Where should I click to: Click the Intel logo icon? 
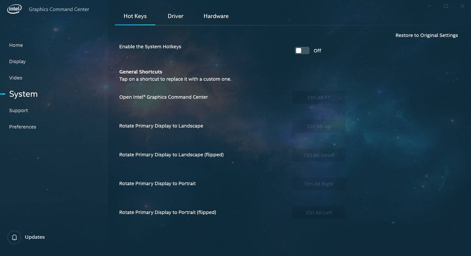tap(14, 9)
